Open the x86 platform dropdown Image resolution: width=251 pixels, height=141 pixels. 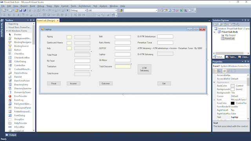(x=116, y=11)
